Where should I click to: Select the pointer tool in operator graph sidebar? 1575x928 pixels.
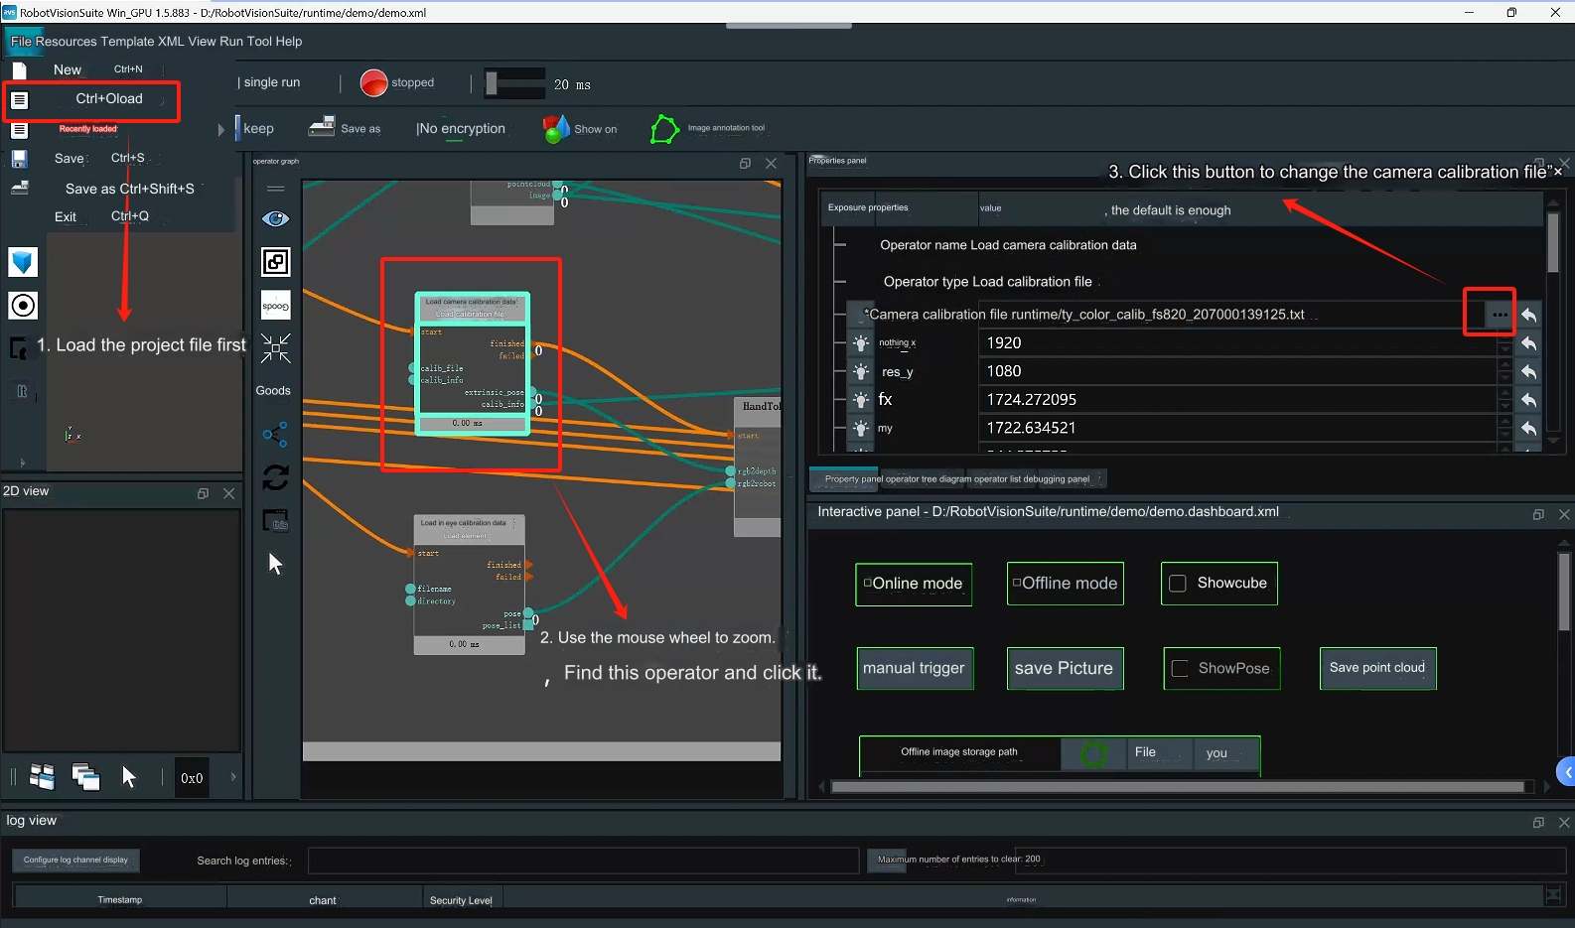[x=275, y=564]
